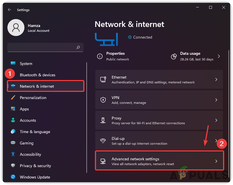
Task: Click the right-side vertical scrollbar
Action: pyautogui.click(x=229, y=113)
